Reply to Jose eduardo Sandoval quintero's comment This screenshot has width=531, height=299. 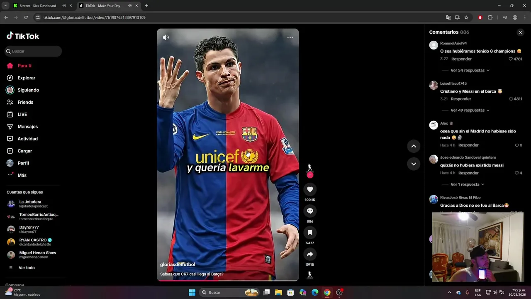point(468,173)
